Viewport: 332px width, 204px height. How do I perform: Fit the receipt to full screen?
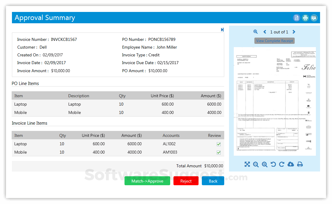247,164
